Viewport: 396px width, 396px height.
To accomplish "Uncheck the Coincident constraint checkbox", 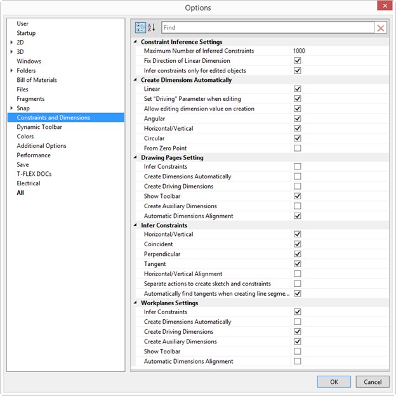I will pos(297,244).
